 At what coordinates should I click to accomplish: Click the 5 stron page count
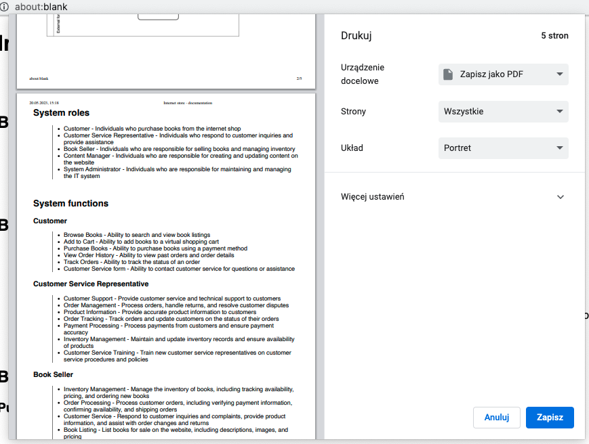pos(554,36)
